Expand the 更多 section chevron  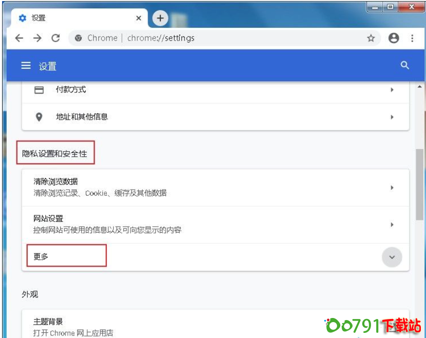pos(392,257)
